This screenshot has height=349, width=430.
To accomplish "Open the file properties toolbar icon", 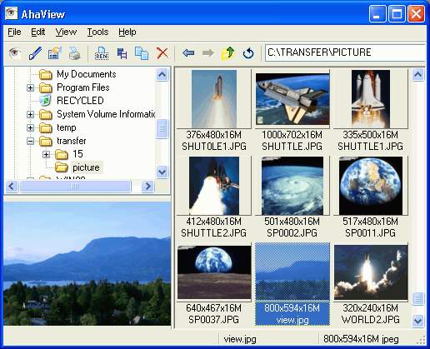I will tap(54, 52).
